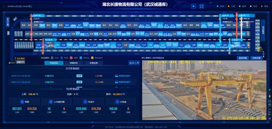The width and height of the screenshot is (272, 129).
Task: Click 出库 tag in 20:54:40 row
Action: 79,82
